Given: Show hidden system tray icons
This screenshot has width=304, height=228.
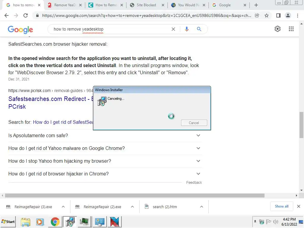Looking at the screenshot, I should [x=255, y=221].
